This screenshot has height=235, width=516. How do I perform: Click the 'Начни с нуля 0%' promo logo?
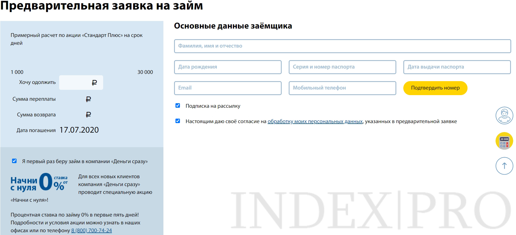[x=39, y=182]
